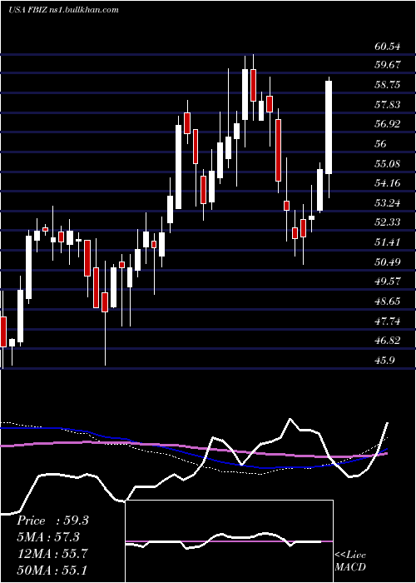
Task: Click the 12MA : 55.7 readout
Action: click(x=52, y=554)
